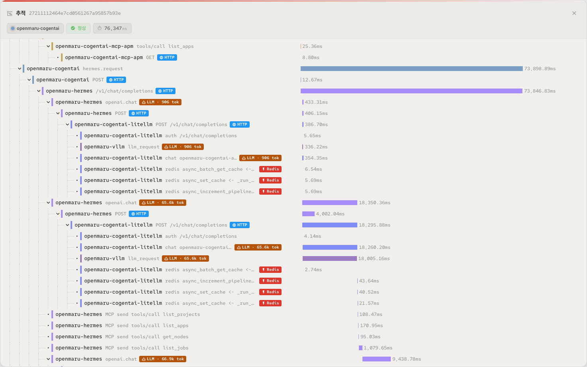Select the 9,438.78ms openai.chat timeline bar
This screenshot has height=367, width=587.
click(376, 359)
